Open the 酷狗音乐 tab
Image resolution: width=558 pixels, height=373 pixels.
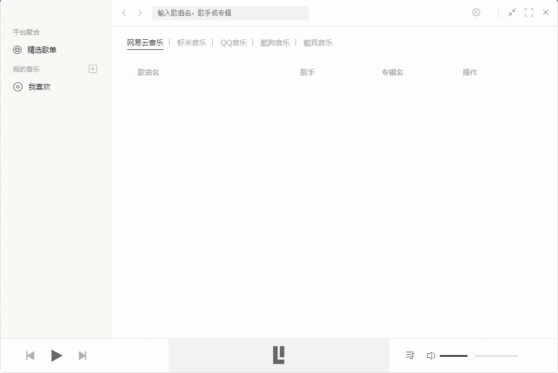click(274, 42)
